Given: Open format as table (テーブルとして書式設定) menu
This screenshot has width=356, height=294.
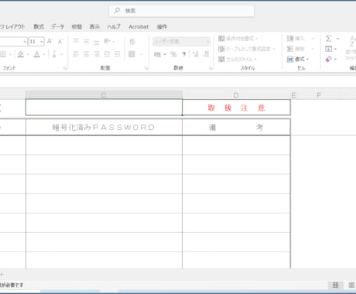Looking at the screenshot, I should pyautogui.click(x=246, y=49).
